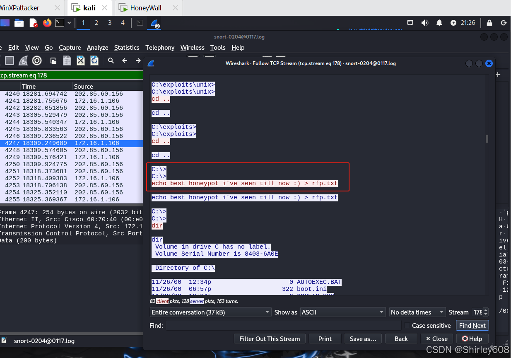Screen dimensions: 511x358
Task: Click Filter Out This Stream button
Action: (270, 339)
